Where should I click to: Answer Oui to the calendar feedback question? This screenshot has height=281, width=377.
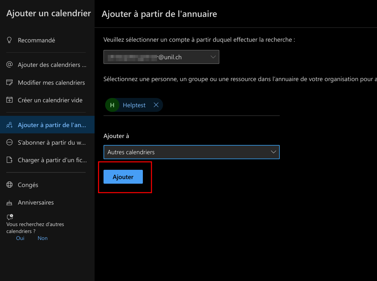pos(20,238)
